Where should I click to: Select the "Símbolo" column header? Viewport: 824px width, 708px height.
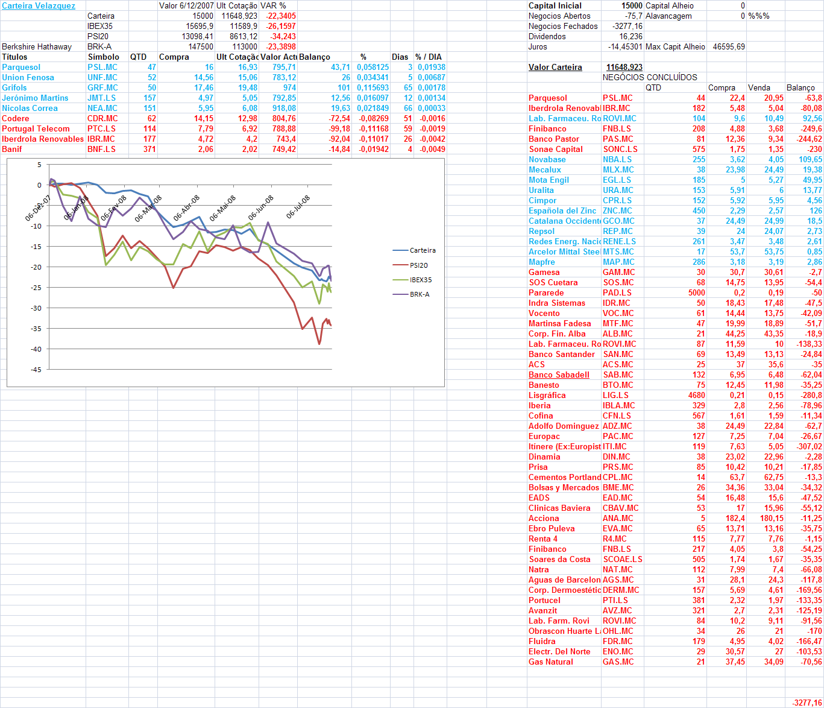(103, 57)
